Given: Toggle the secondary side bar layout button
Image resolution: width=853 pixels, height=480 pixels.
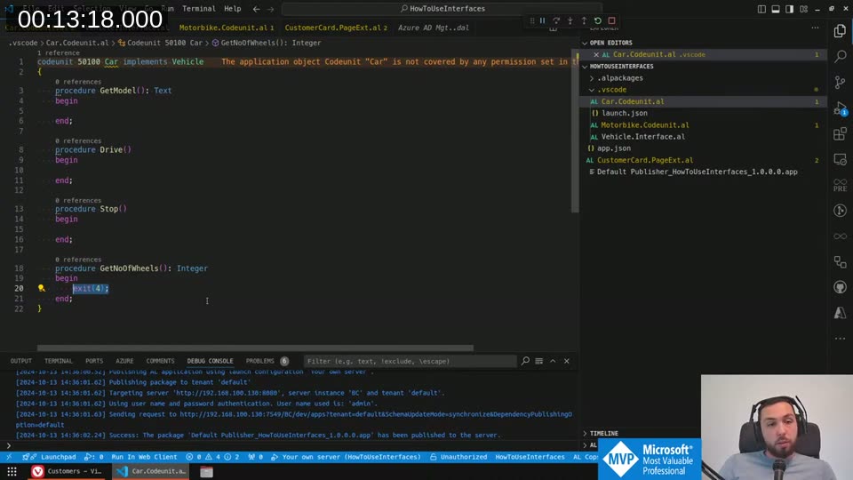Looking at the screenshot, I should (x=790, y=9).
